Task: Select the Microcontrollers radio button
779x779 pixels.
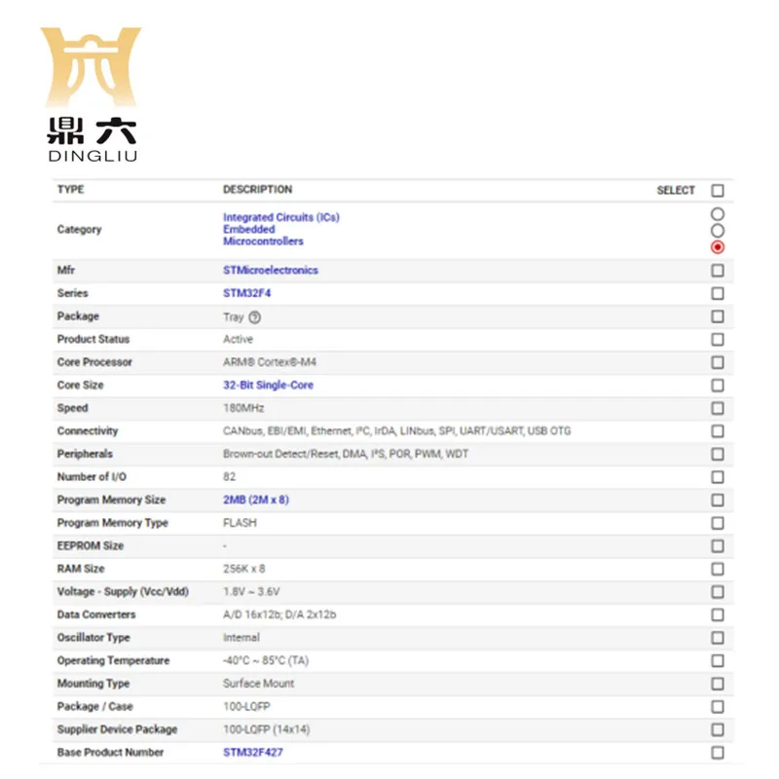Action: coord(717,247)
